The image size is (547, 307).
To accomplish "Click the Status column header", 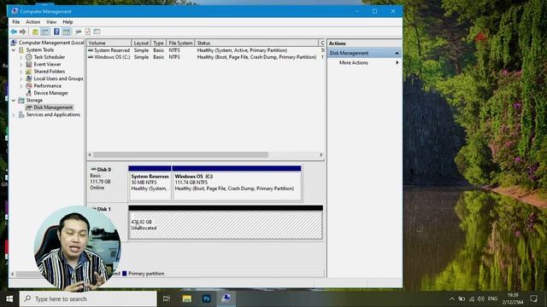I will 256,43.
